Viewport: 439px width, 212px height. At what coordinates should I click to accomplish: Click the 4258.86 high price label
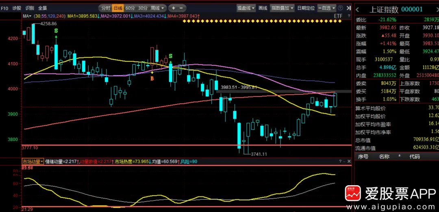48,24
